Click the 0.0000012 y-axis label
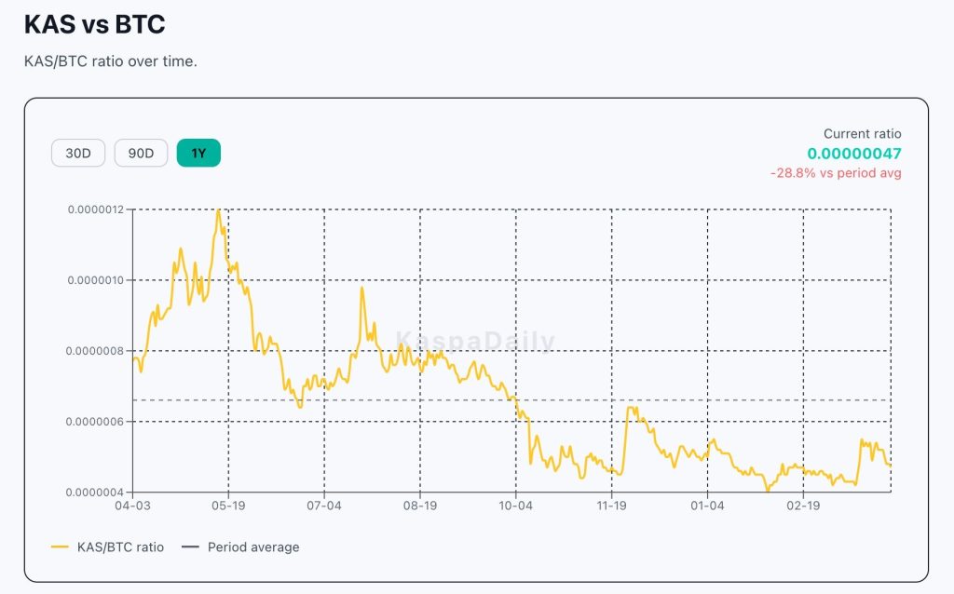The height and width of the screenshot is (594, 954). (x=95, y=209)
